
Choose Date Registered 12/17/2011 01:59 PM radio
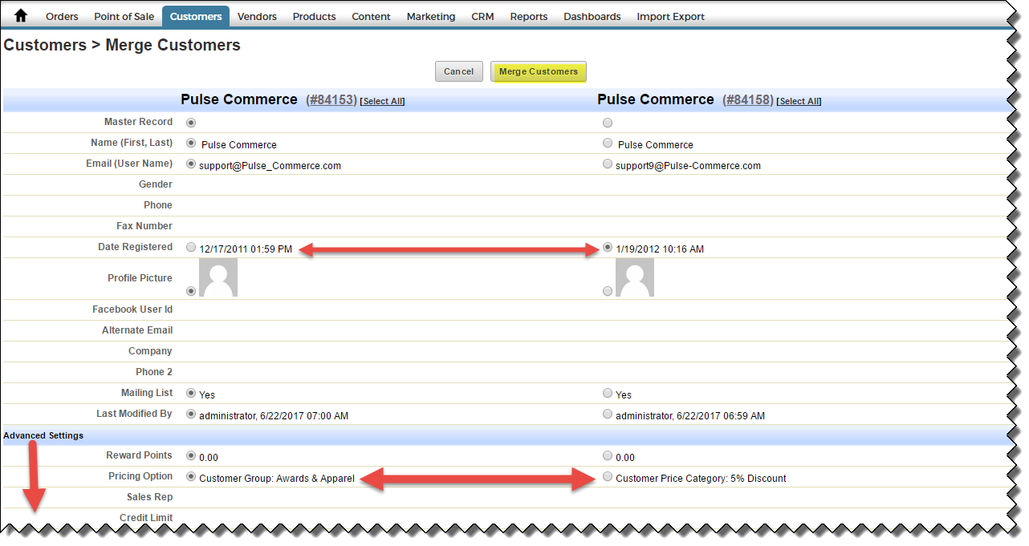coord(191,248)
